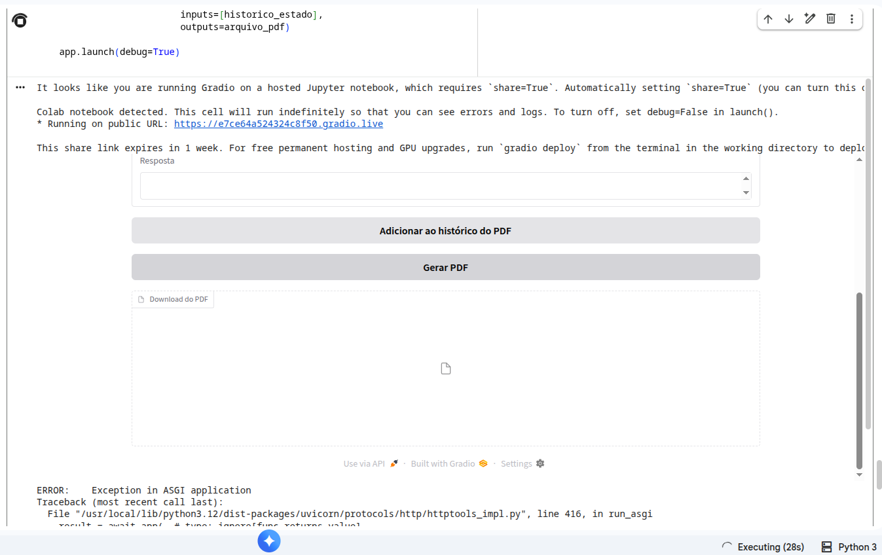882x555 pixels.
Task: Click the Settings gear icon
Action: [x=540, y=463]
